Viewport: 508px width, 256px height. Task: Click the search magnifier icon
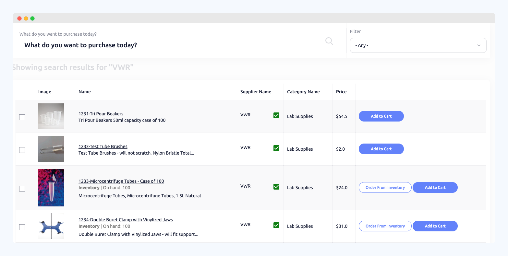coord(329,41)
